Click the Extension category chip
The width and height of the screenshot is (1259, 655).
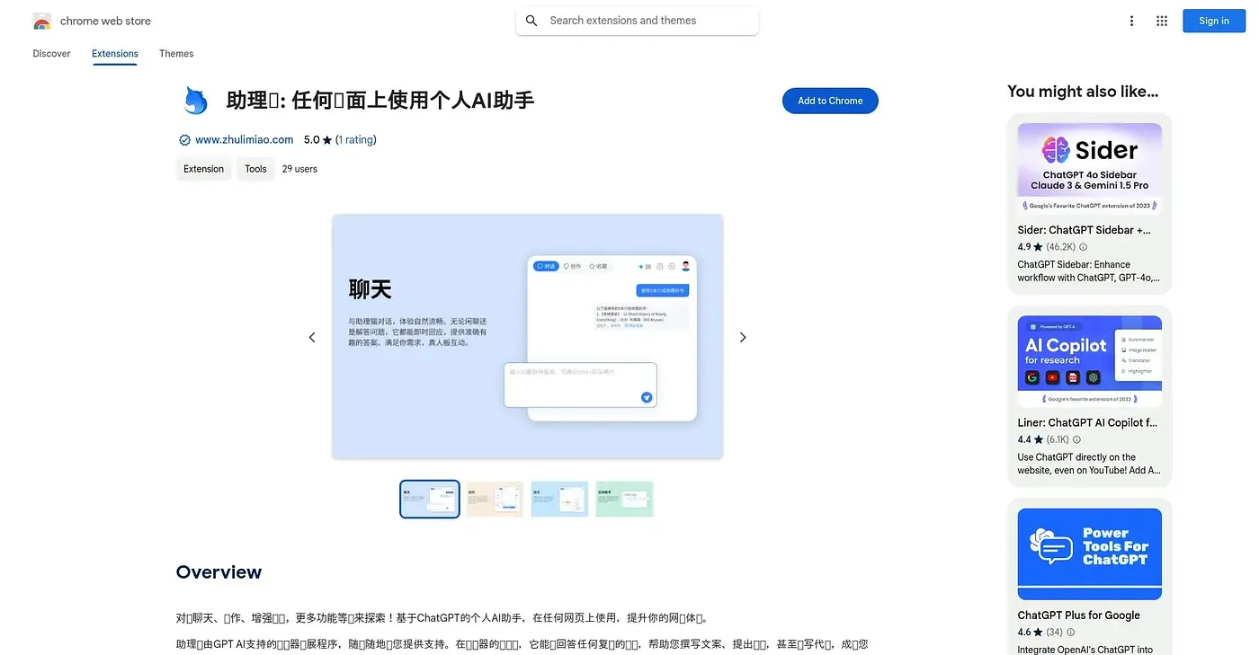[204, 169]
